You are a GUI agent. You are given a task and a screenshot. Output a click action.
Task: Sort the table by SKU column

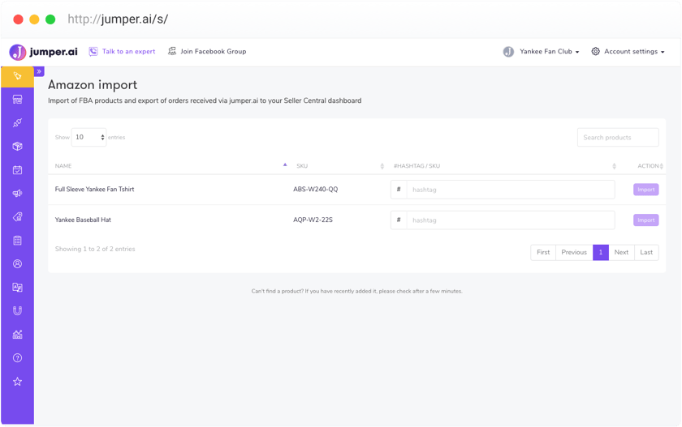339,166
